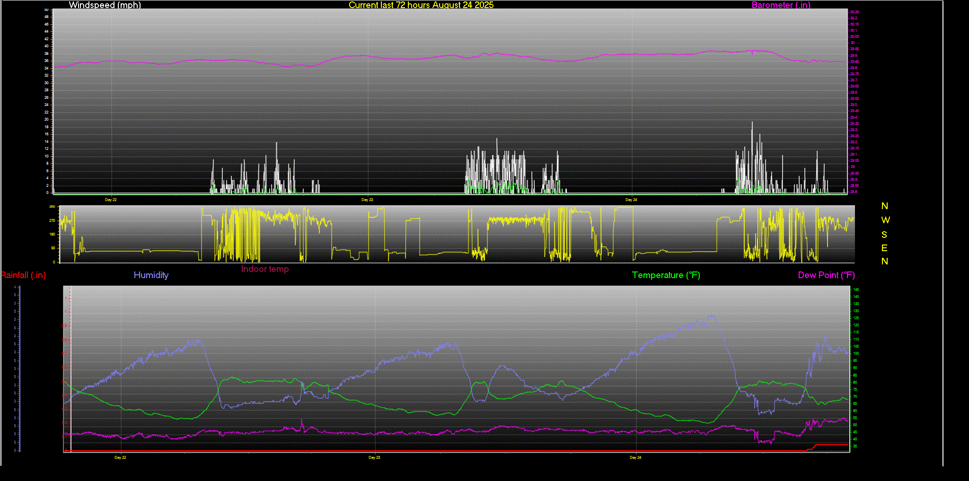This screenshot has width=969, height=481.
Task: Click '1.1' on the red rainfall axis
Action: [x=65, y=298]
